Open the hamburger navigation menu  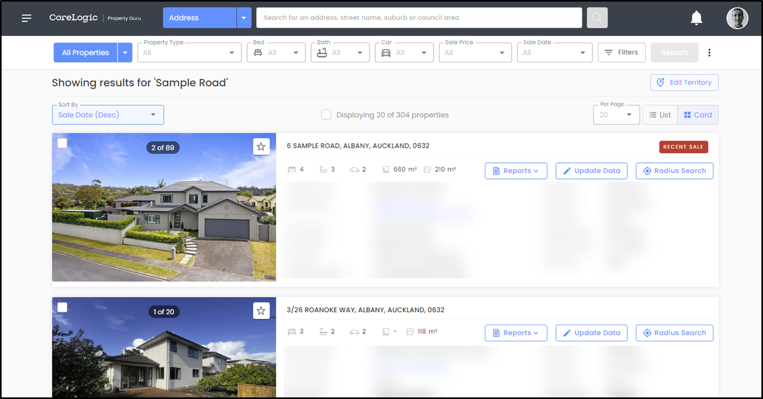tap(27, 18)
